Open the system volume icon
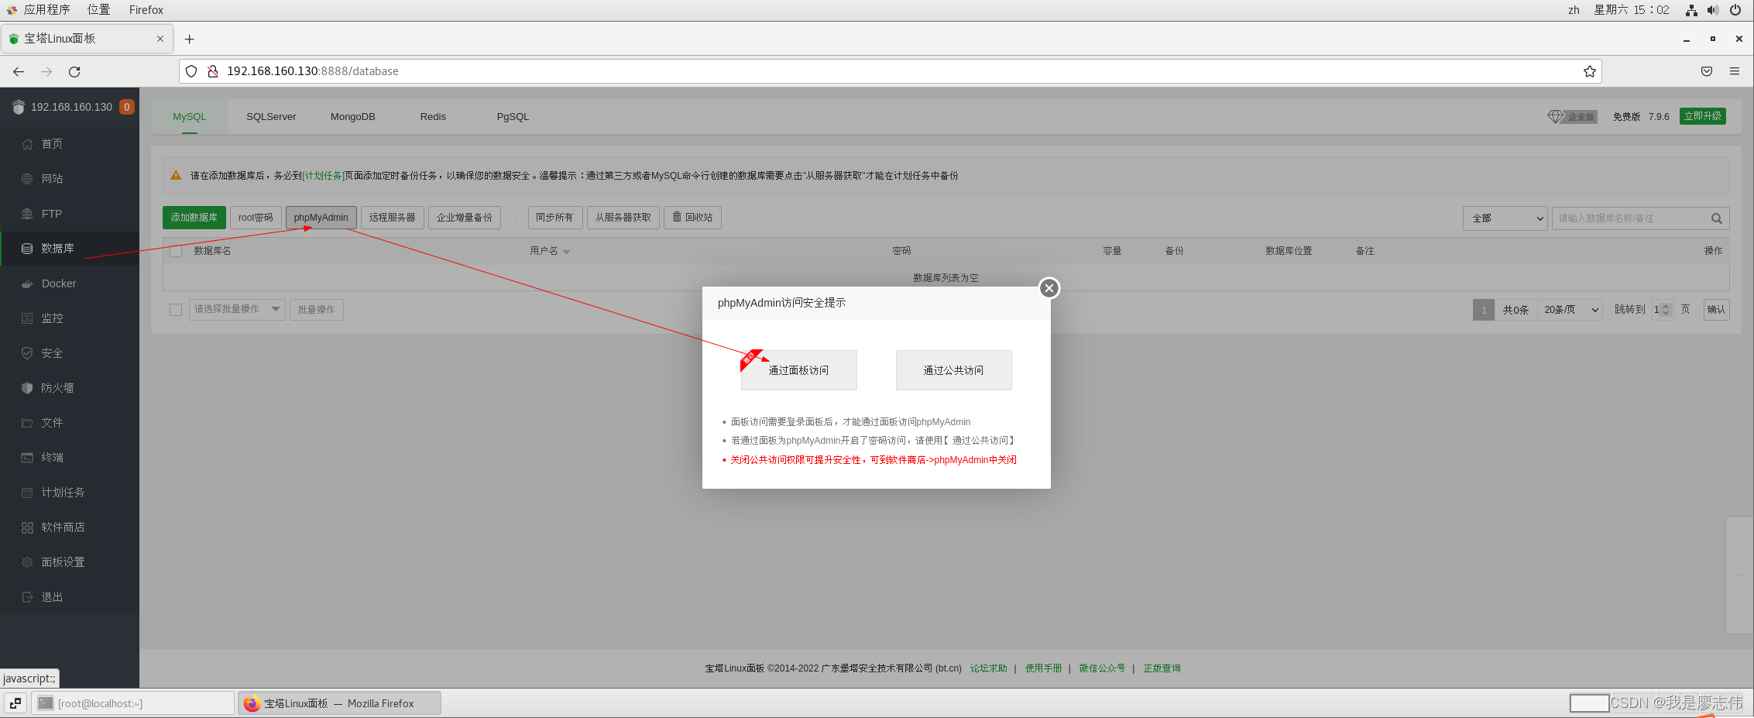1754x718 pixels. click(x=1713, y=10)
